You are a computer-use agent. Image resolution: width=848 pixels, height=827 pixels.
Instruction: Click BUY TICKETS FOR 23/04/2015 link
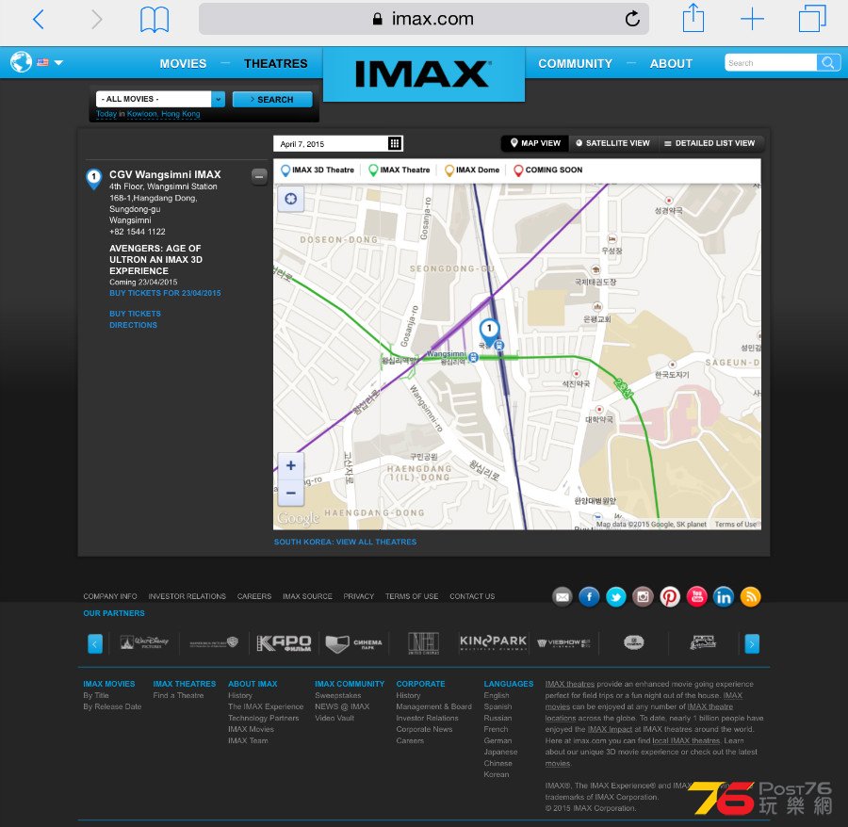point(165,293)
